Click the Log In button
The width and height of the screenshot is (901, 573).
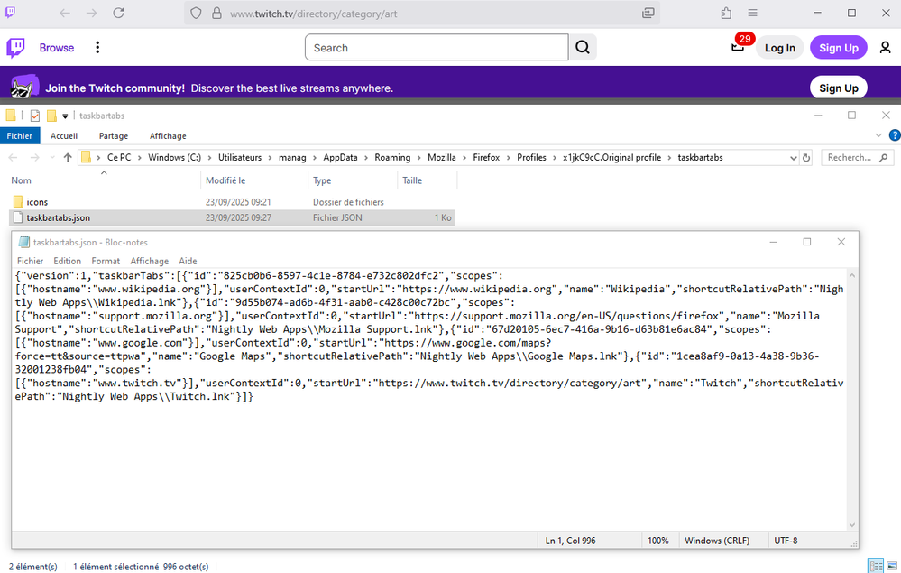pyautogui.click(x=779, y=48)
